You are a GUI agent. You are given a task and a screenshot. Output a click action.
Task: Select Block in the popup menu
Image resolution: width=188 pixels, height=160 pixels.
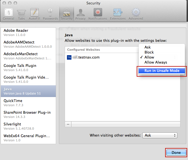point(149,52)
